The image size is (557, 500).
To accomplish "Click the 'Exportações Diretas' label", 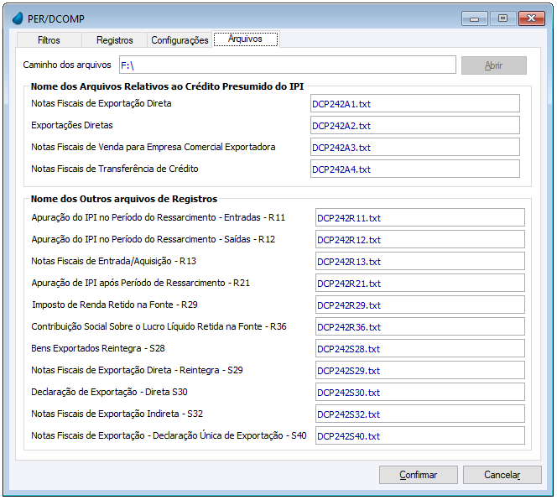I will click(x=72, y=125).
